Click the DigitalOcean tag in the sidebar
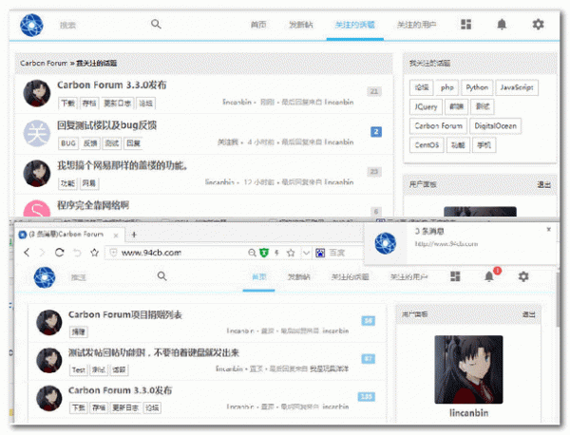Image resolution: width=570 pixels, height=435 pixels. click(x=496, y=126)
